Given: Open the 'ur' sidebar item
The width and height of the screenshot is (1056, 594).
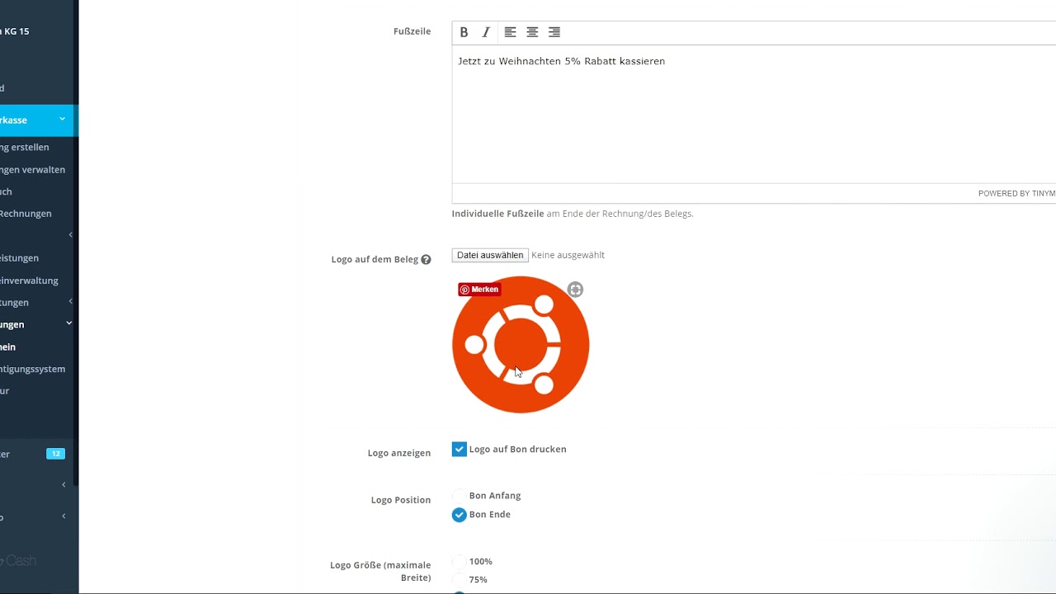Looking at the screenshot, I should (4, 391).
